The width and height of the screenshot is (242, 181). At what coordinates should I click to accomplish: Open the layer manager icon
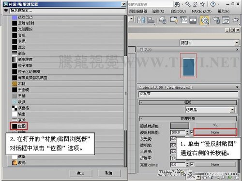(163, 20)
